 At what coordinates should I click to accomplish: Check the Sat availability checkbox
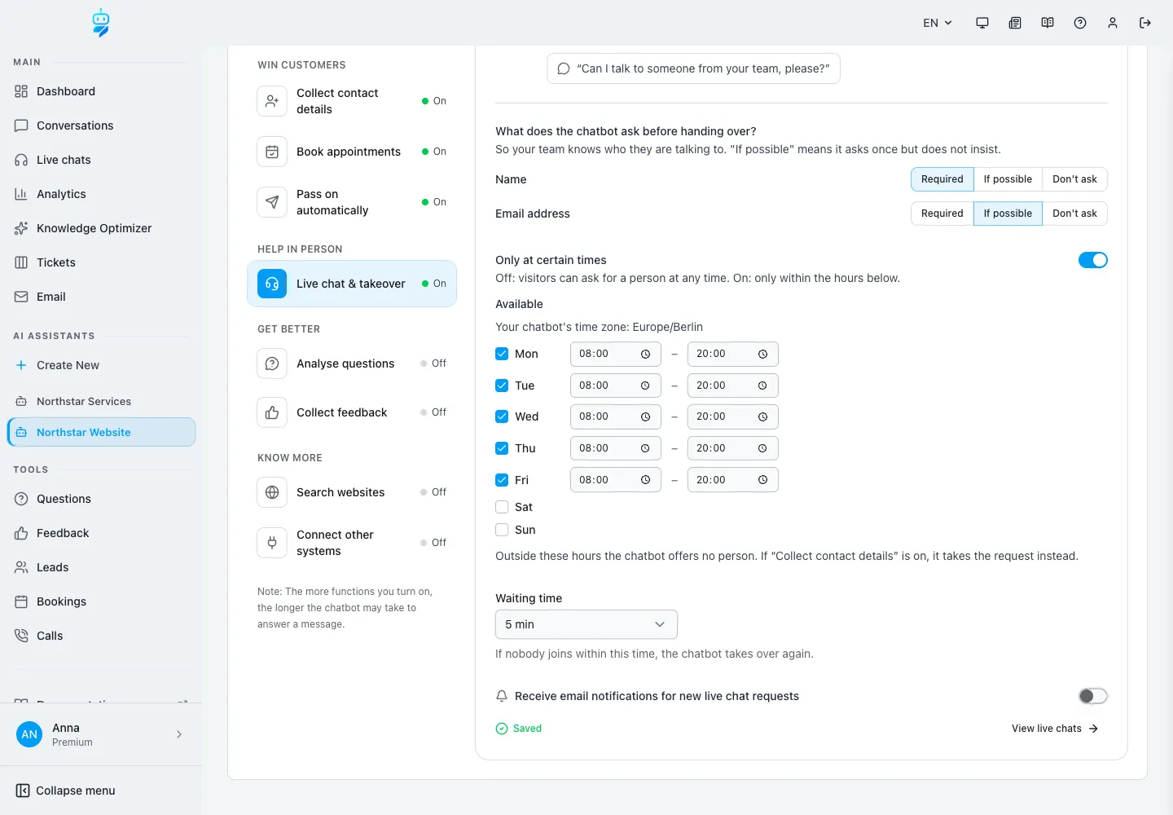tap(502, 507)
